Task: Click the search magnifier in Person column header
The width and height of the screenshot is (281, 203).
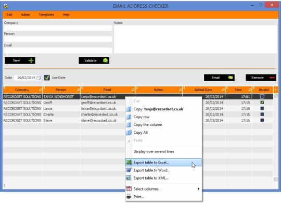Action: click(78, 90)
